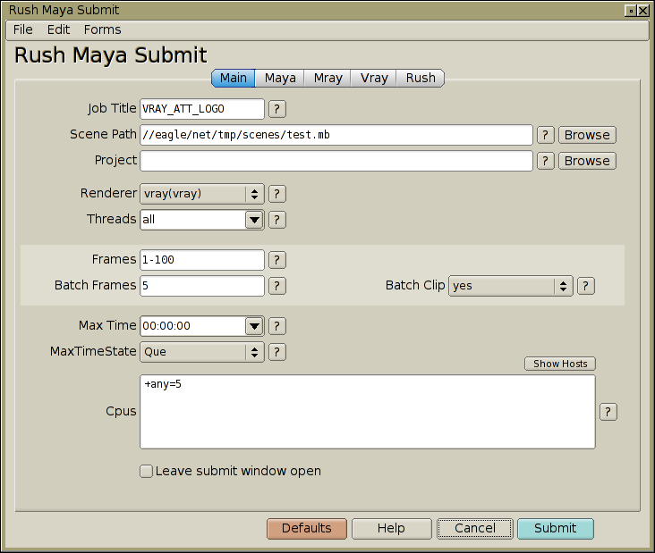Image resolution: width=655 pixels, height=553 pixels.
Task: Open help for Threads option
Action: click(x=277, y=220)
